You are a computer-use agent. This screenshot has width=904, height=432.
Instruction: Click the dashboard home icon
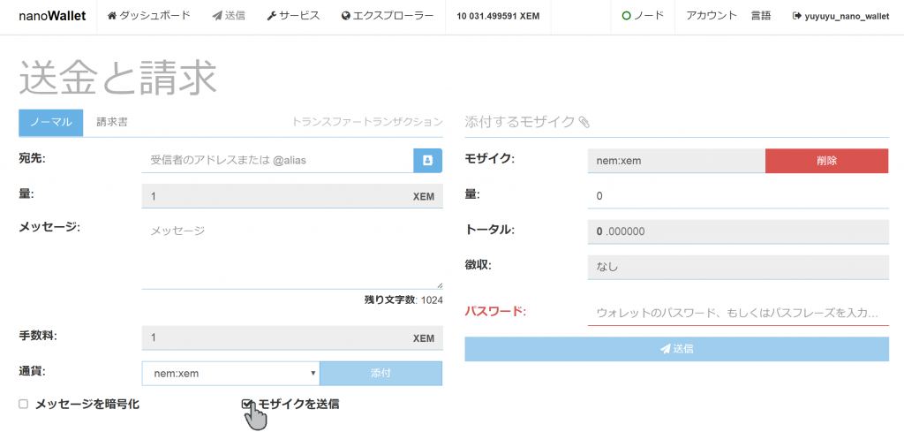112,16
